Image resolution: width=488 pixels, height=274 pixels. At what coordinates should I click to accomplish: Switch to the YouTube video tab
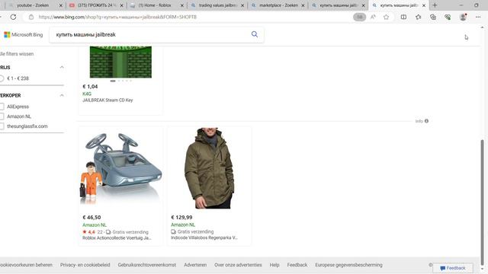pyautogui.click(x=97, y=5)
